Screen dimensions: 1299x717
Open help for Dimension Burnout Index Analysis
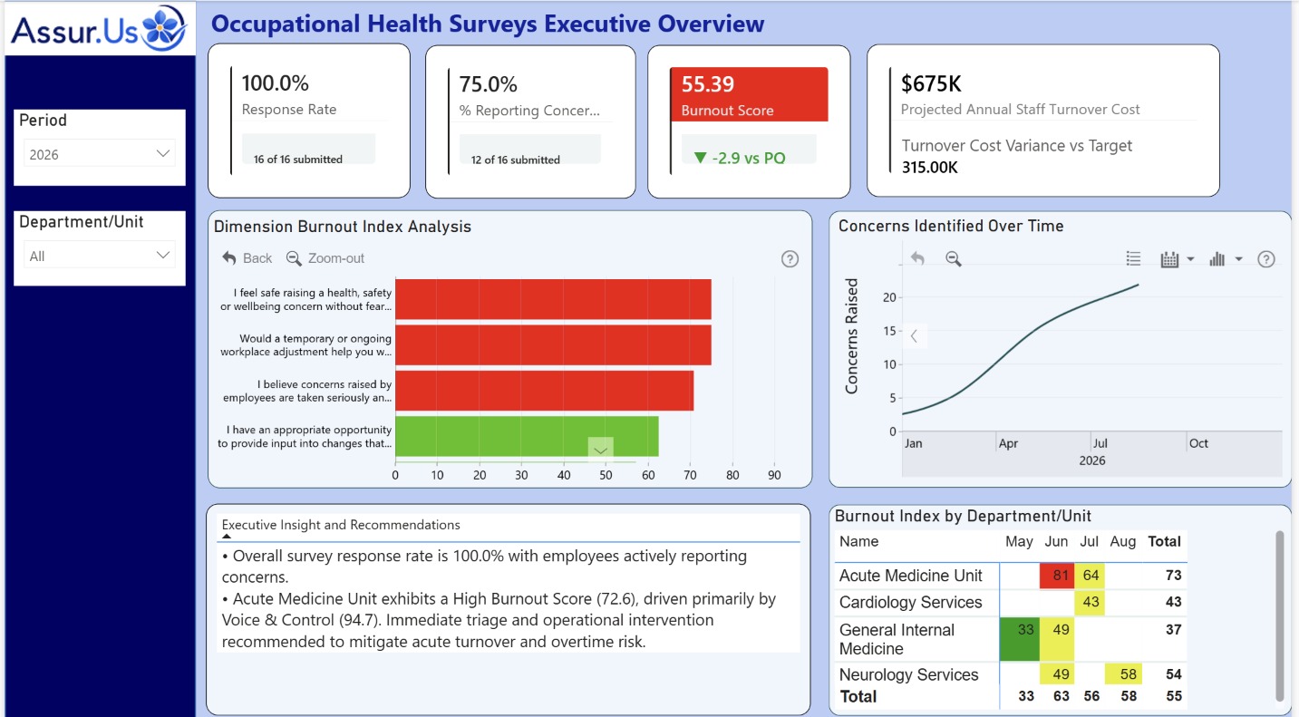(x=790, y=259)
